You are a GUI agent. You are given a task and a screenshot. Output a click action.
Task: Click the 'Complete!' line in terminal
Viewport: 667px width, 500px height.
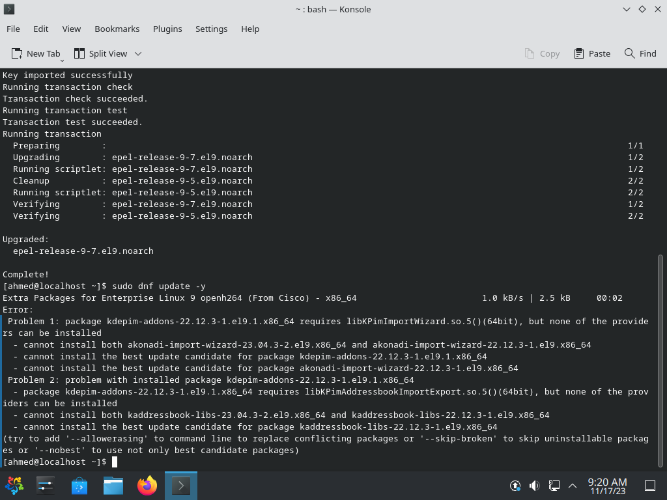tap(26, 275)
